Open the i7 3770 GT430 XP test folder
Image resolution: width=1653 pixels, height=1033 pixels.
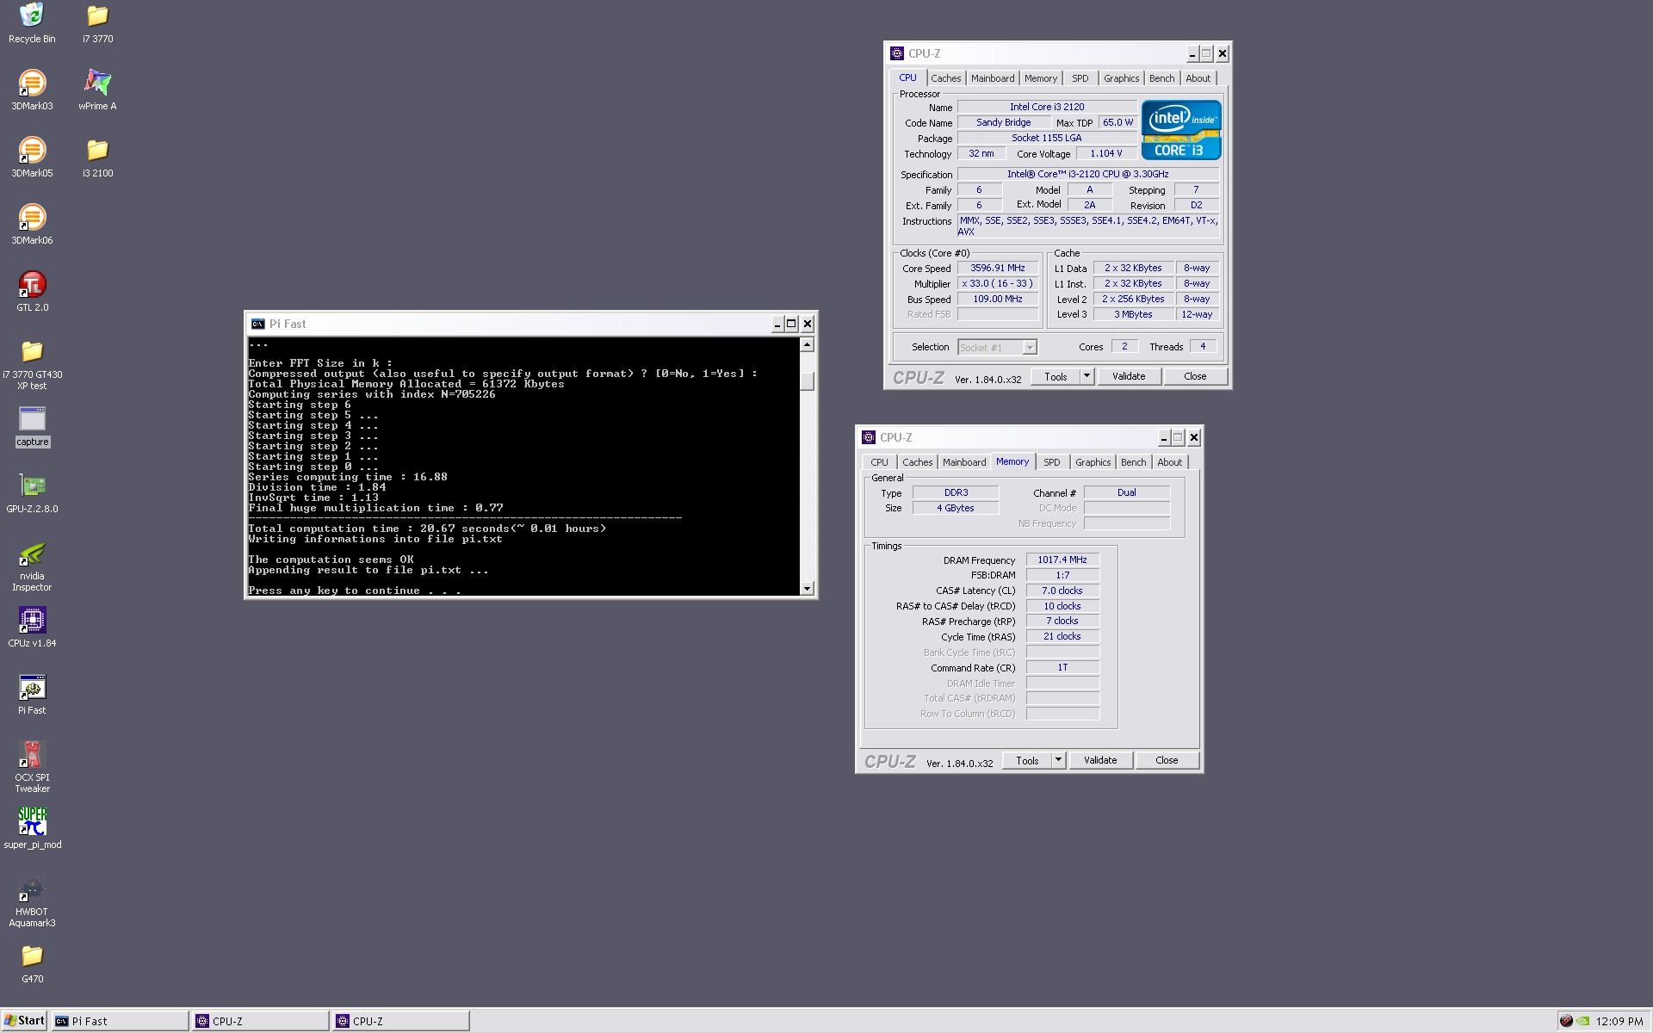coord(32,351)
